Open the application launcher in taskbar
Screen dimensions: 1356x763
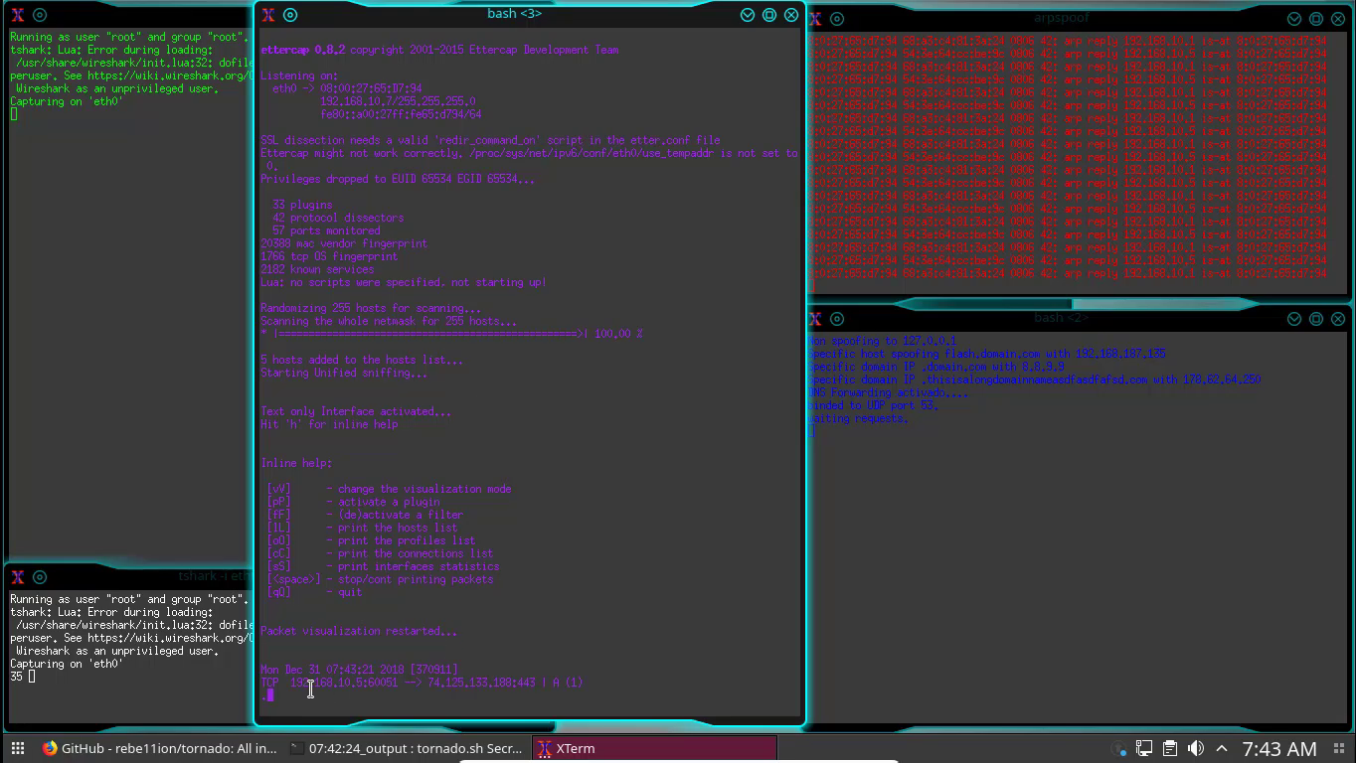17,749
